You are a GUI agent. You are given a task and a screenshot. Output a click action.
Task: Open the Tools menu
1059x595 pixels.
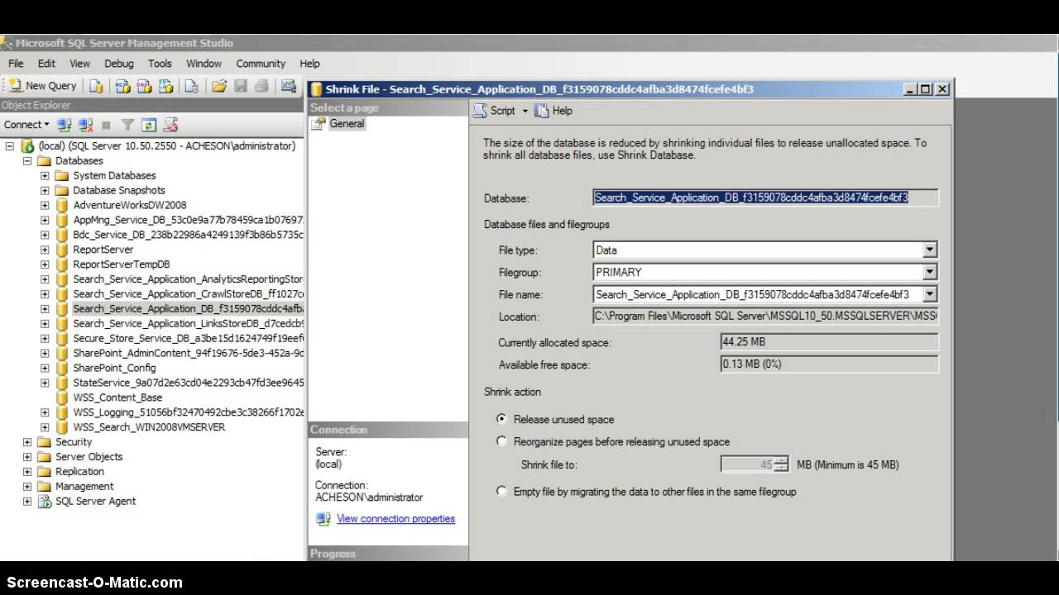[x=160, y=64]
